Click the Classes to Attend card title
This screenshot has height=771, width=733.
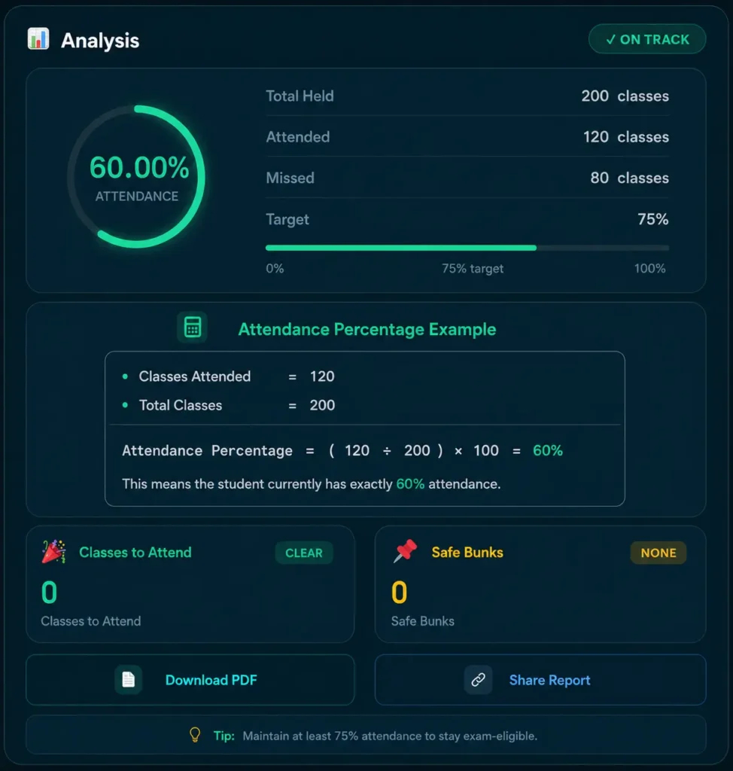(x=135, y=552)
